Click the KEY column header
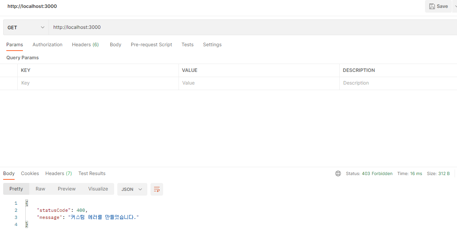Viewport: 457px width, 245px height. pyautogui.click(x=26, y=70)
